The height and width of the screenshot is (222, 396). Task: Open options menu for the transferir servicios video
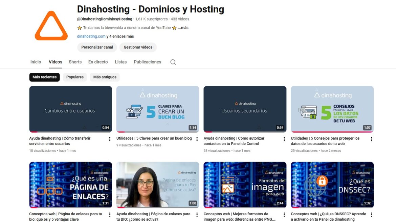tap(109, 139)
